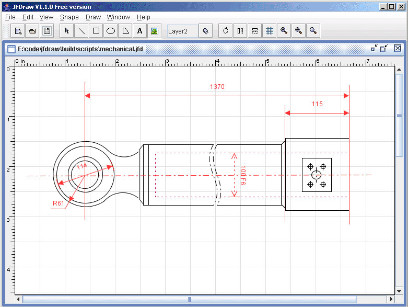Open the layers manager icon
Image resolution: width=408 pixels, height=307 pixels.
pyautogui.click(x=205, y=31)
